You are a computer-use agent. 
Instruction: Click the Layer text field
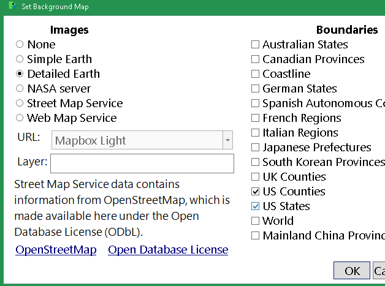142,164
